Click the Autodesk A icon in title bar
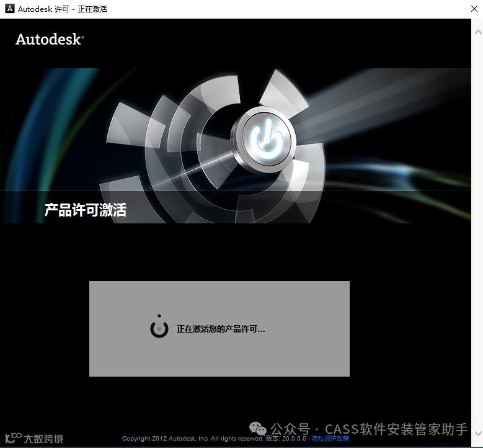The image size is (483, 448). click(10, 9)
